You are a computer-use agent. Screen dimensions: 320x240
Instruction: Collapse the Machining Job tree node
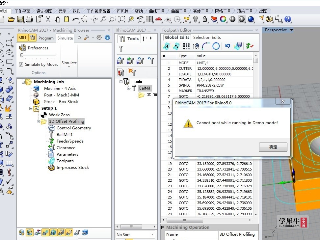[23, 82]
